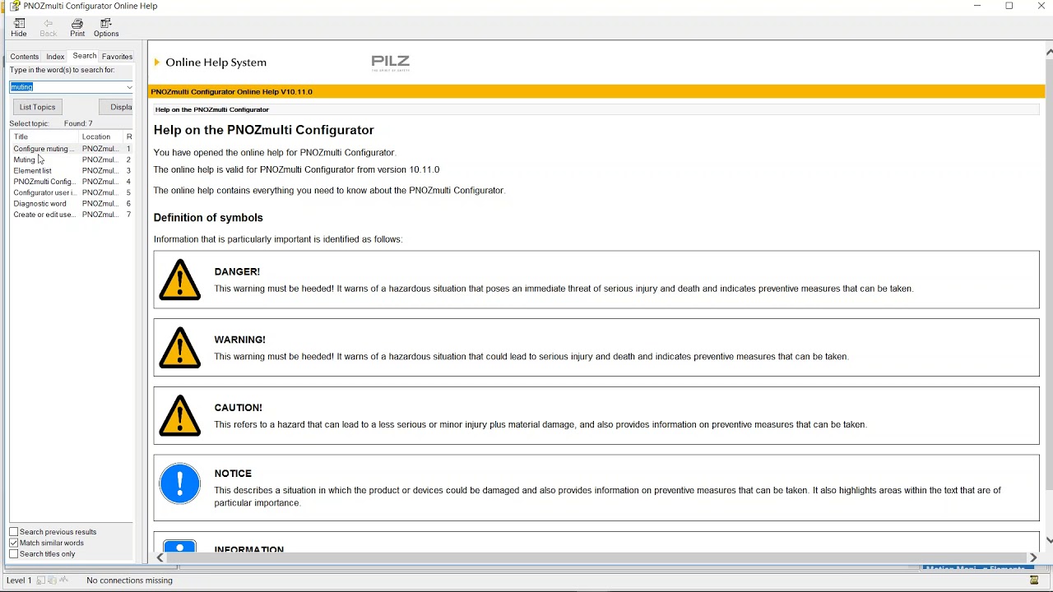This screenshot has height=592, width=1053.
Task: Open the search term dropdown arrow
Action: pos(129,87)
